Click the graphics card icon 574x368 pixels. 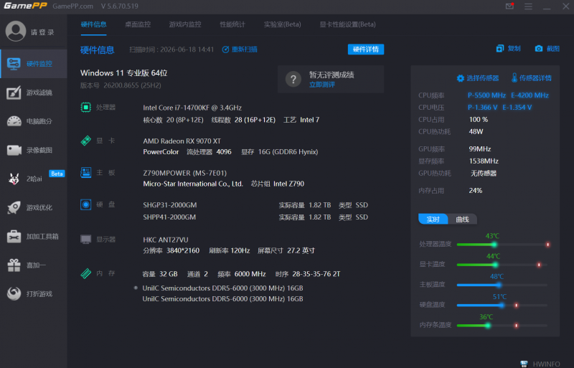click(x=85, y=141)
